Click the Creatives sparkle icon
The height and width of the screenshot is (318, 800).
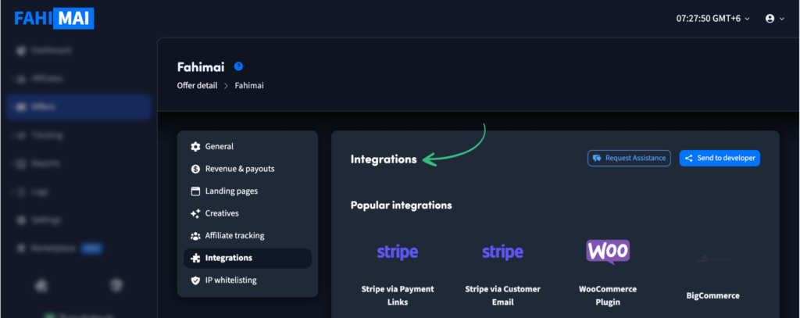[x=195, y=213]
